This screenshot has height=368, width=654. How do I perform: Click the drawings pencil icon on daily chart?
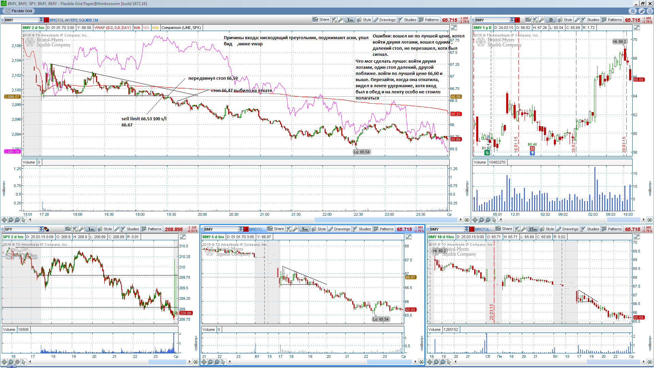577,20
